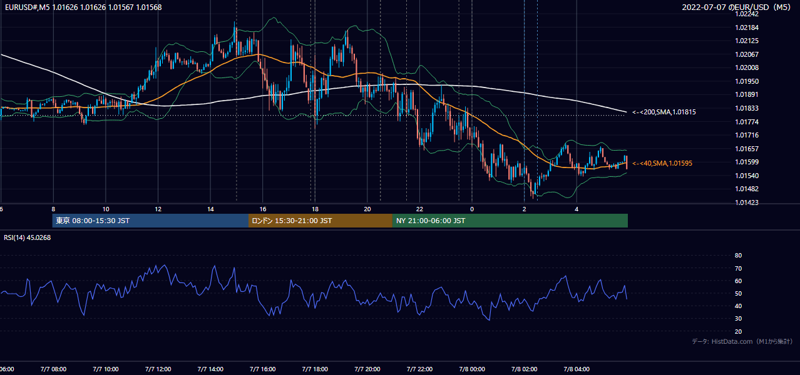This screenshot has width=800, height=375.
Task: Click price axis value 1.01540
Action: 747,176
